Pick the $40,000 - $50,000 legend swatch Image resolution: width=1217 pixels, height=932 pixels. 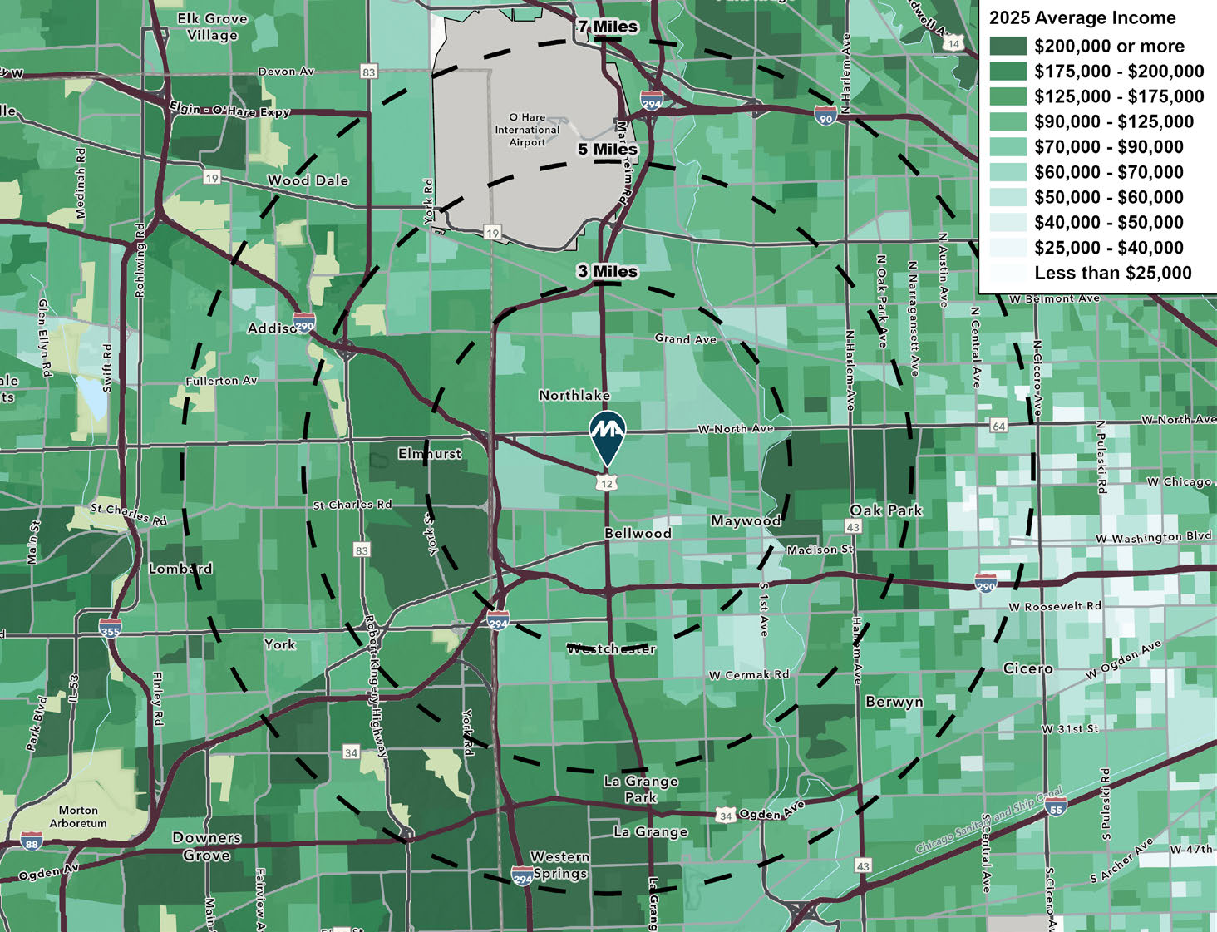[x=1008, y=222]
